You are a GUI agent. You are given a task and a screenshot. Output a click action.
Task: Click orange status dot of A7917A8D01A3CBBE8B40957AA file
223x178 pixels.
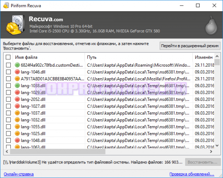17,79
